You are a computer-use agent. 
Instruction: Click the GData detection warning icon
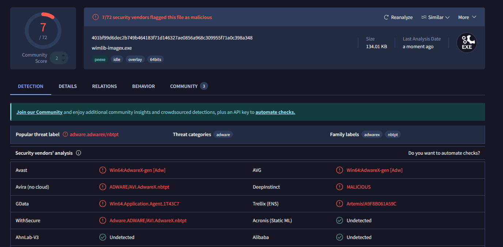tap(103, 204)
